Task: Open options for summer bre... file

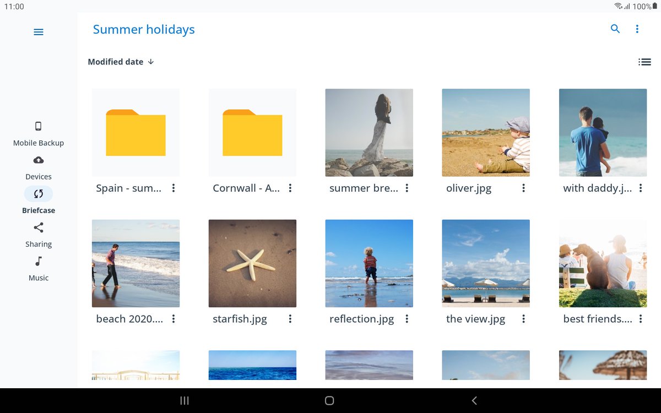Action: (407, 188)
